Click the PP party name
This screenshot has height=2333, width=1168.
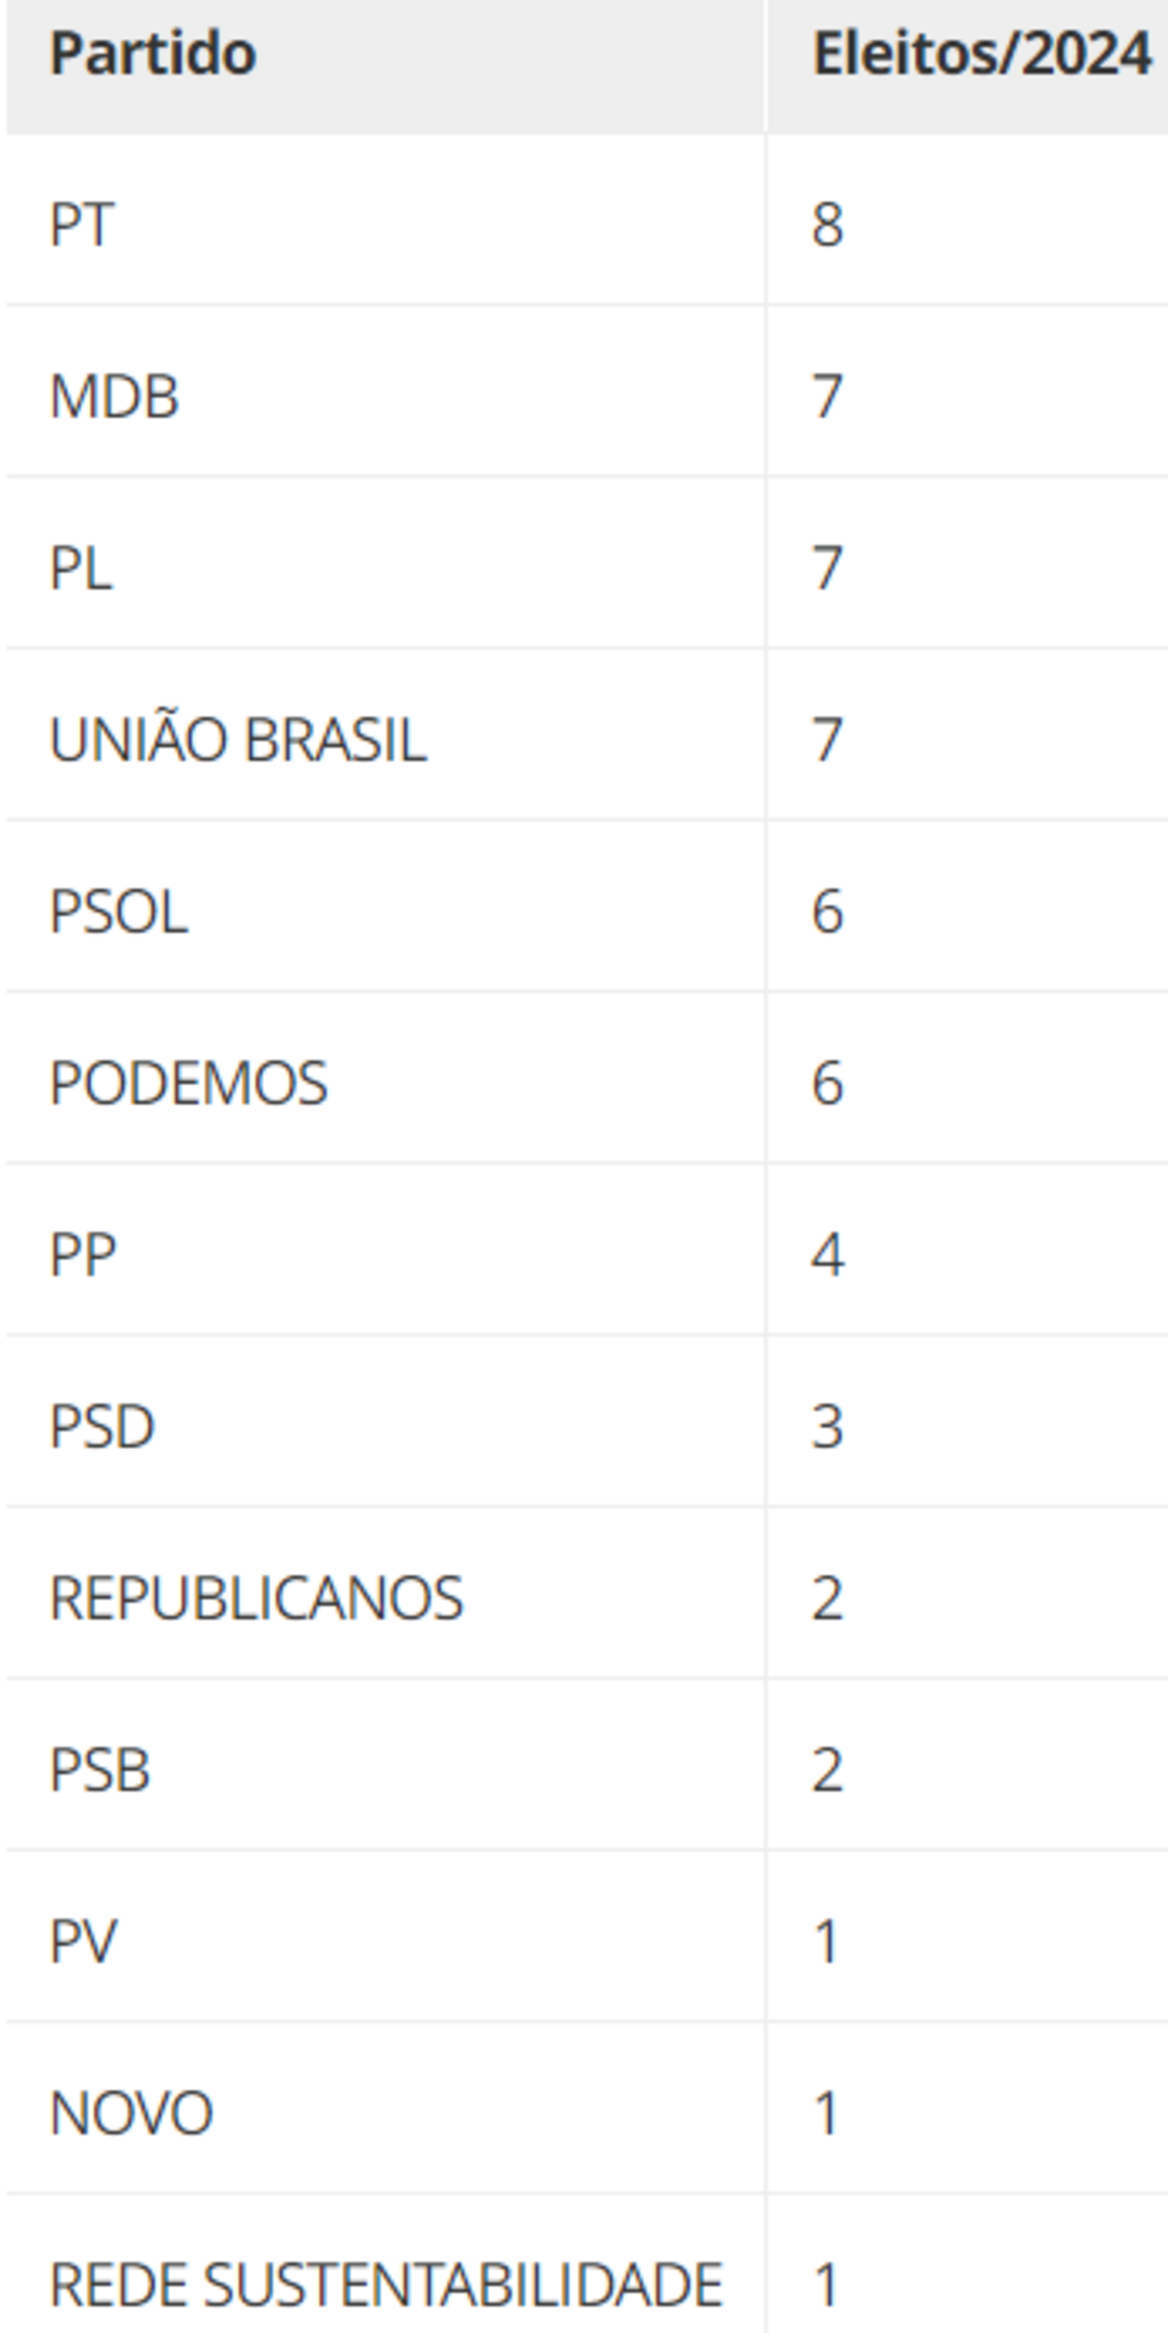pos(83,1255)
